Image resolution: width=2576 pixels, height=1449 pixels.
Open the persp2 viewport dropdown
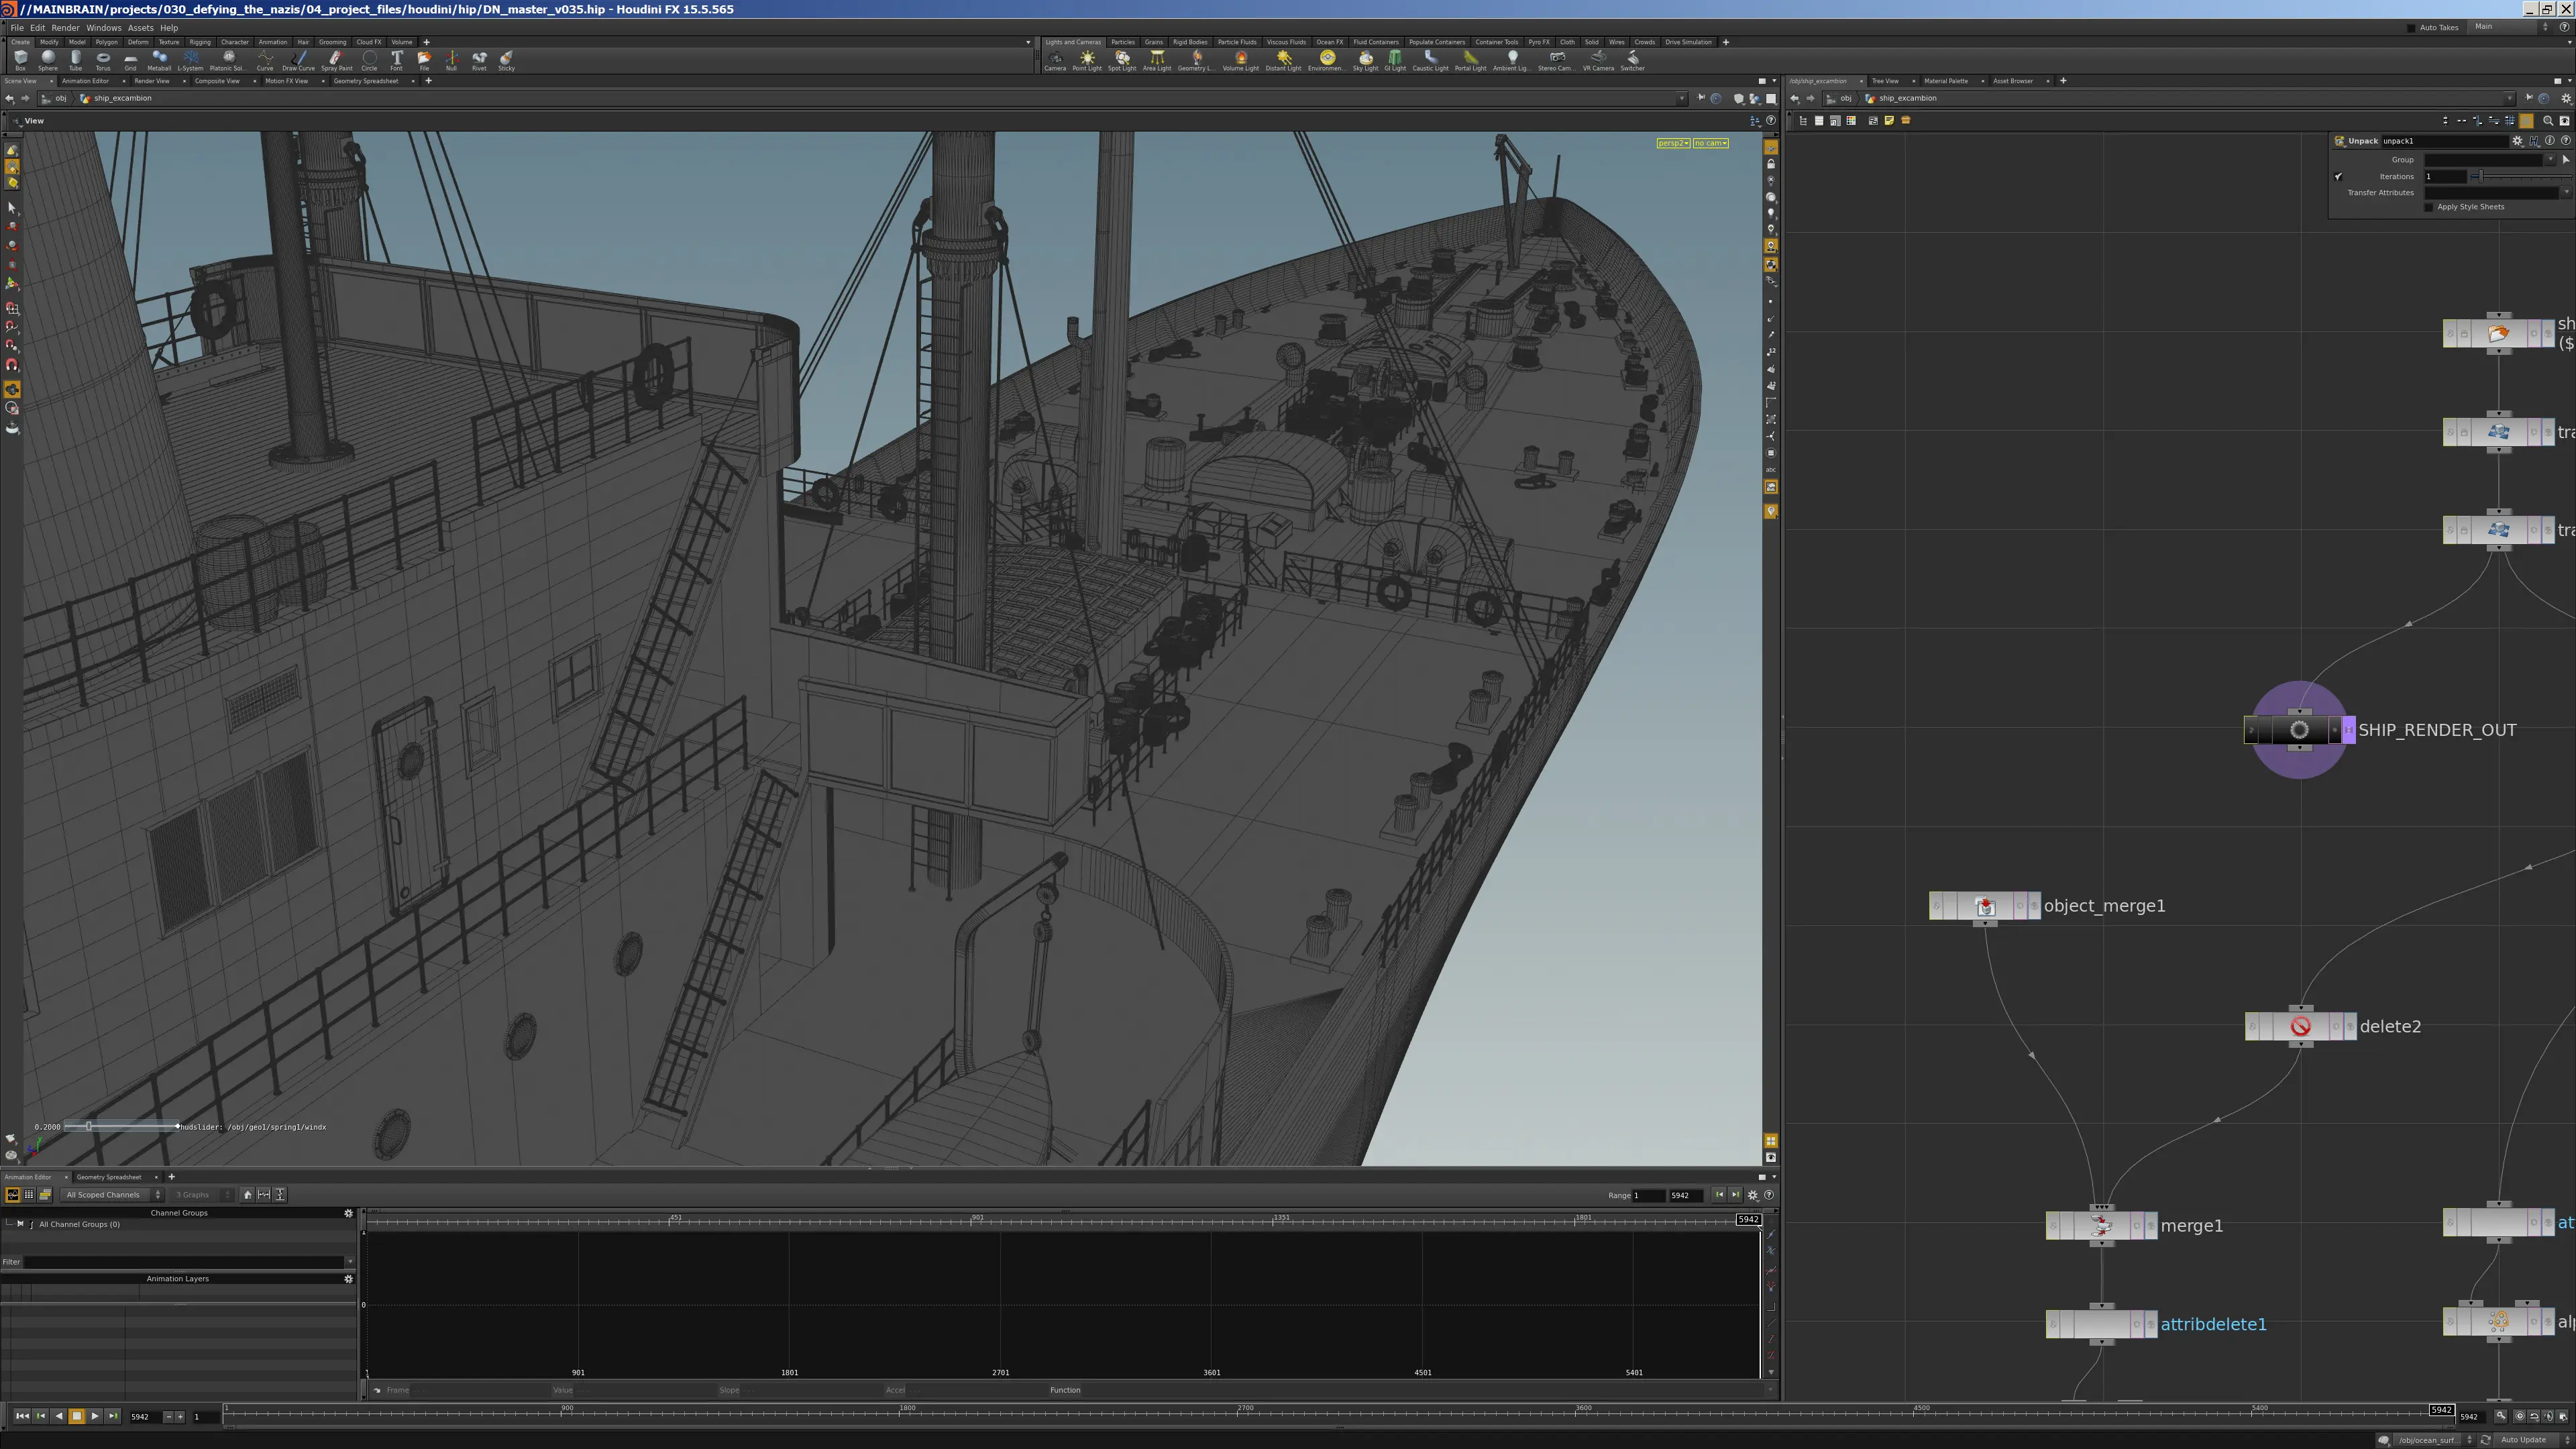[x=1673, y=143]
